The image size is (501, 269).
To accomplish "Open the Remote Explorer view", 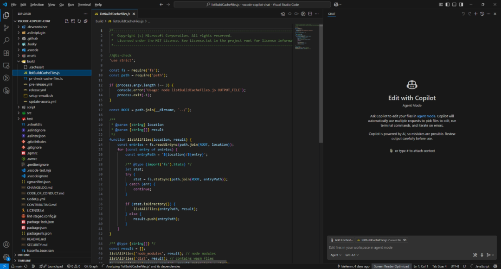I will (6, 66).
